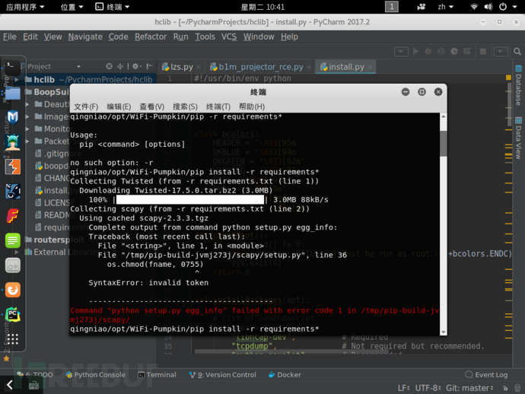The width and height of the screenshot is (525, 394).
Task: Click the PyCharm search everywhere magnifier
Action: (x=517, y=52)
